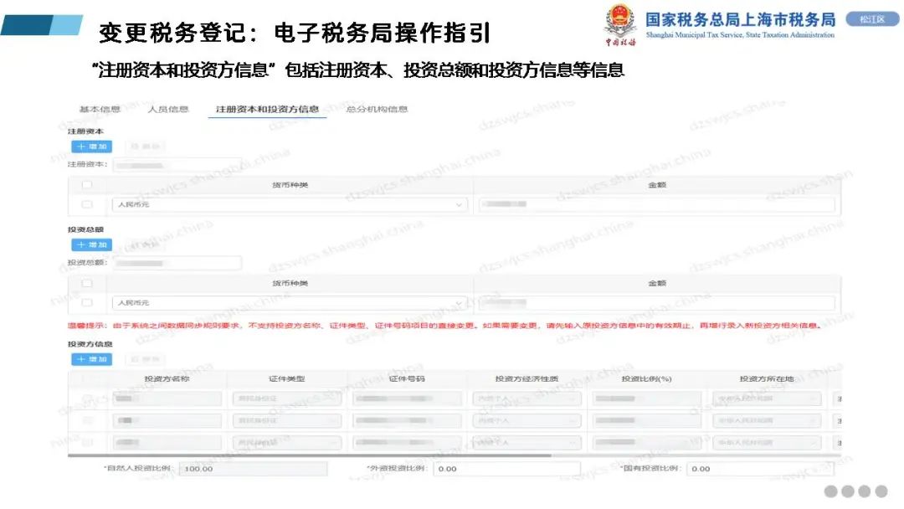Viewport: 904px width, 509px height.
Task: Check third investor row checkbox in 投资方信息
Action: click(87, 442)
